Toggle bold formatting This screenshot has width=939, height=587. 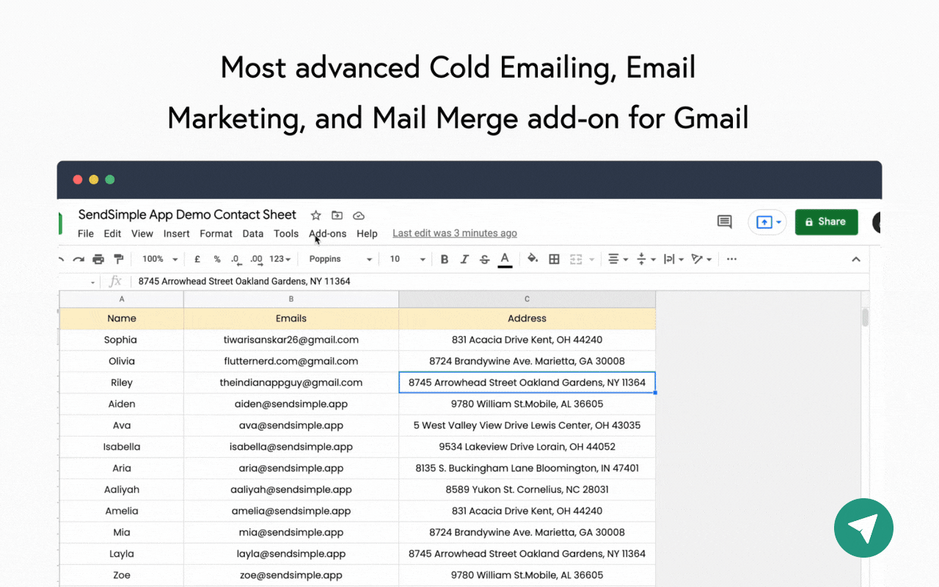click(x=445, y=259)
